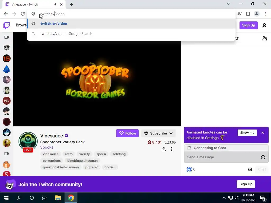271x203 pixels.
Task: Open the user account icon beside Sign Up
Action: pos(264,25)
